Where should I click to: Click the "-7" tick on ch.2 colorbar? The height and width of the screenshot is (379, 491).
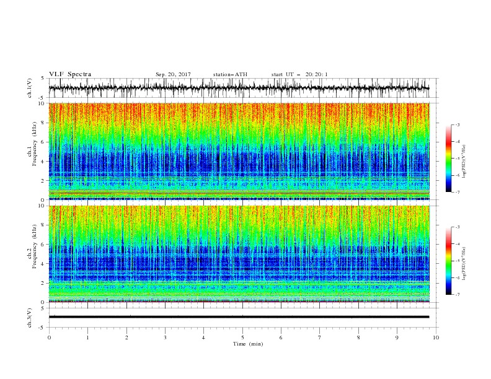coord(457,295)
